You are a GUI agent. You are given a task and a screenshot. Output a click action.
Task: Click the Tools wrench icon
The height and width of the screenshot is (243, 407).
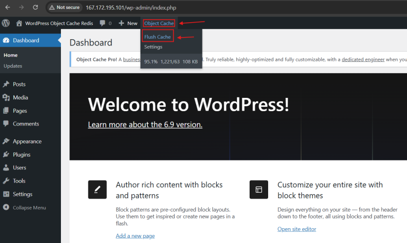pos(6,181)
